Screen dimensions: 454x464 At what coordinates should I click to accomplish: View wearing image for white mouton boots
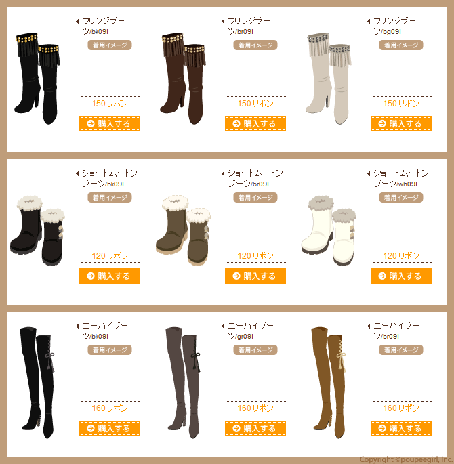pos(401,197)
